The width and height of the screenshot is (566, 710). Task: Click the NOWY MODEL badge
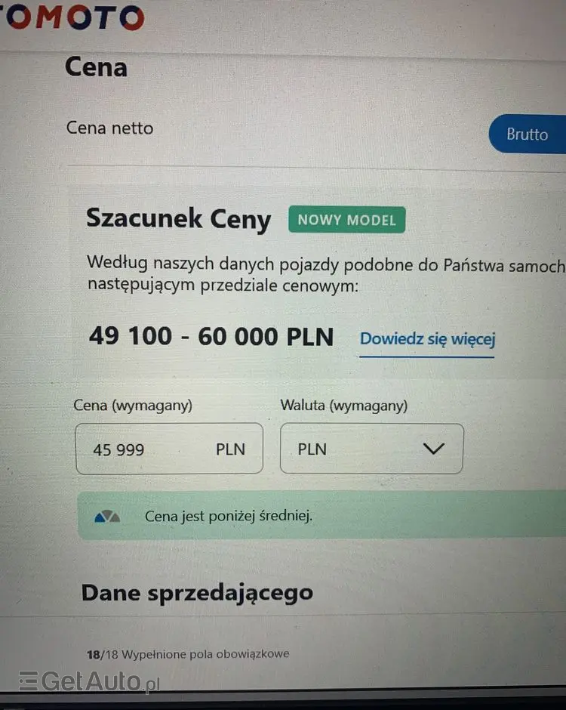click(346, 220)
